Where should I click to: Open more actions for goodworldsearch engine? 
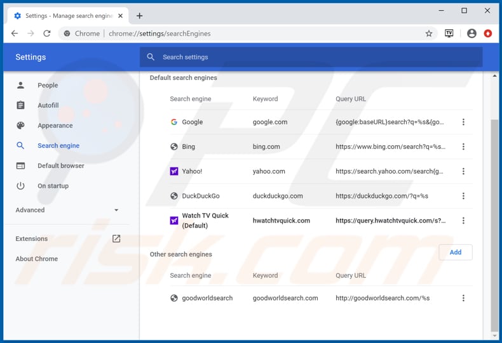(463, 297)
